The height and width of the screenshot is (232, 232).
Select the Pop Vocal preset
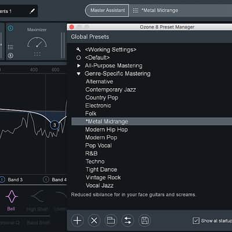pyautogui.click(x=99, y=146)
